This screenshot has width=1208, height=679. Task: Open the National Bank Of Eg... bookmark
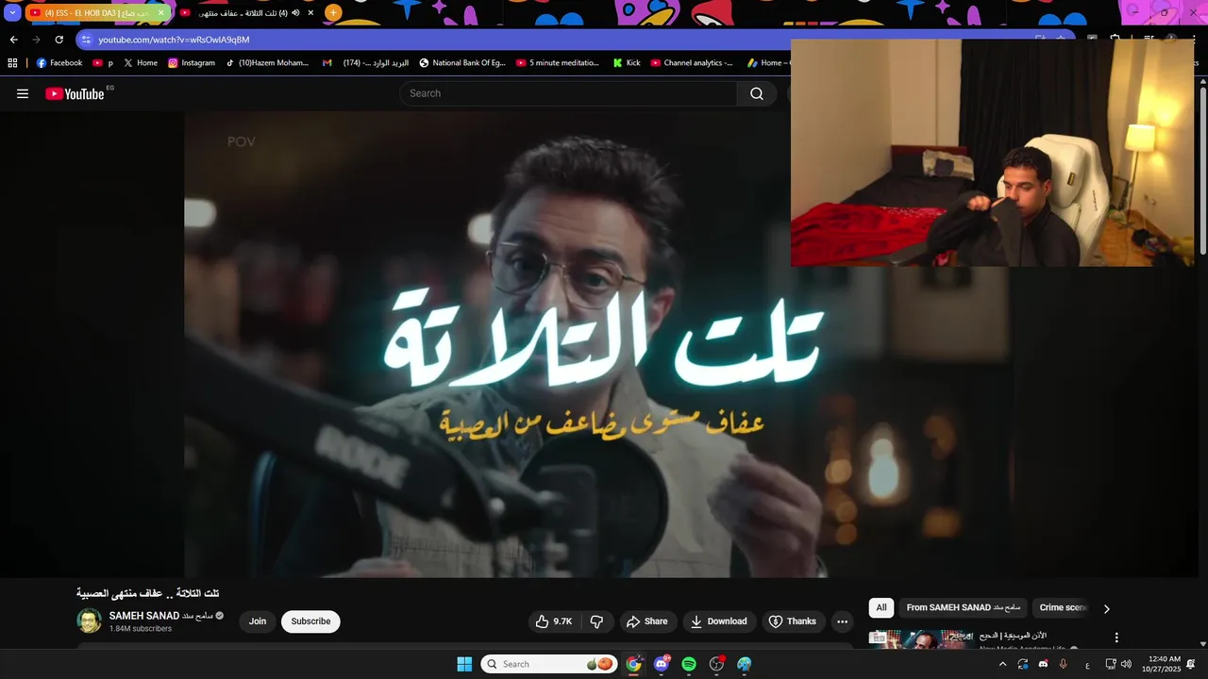coord(462,63)
